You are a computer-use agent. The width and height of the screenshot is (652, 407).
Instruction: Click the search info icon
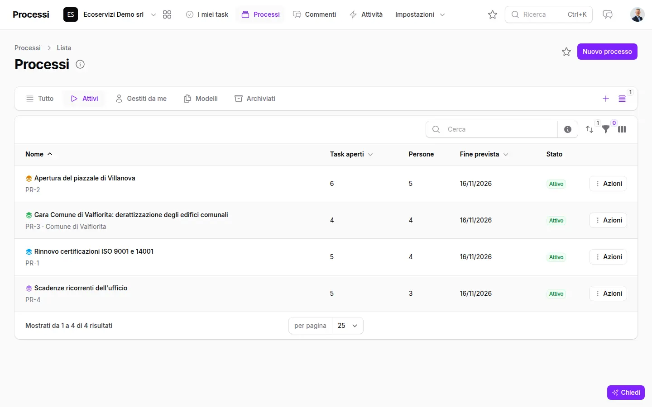pos(568,129)
